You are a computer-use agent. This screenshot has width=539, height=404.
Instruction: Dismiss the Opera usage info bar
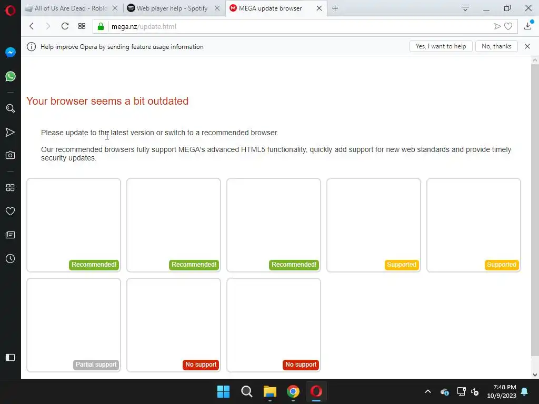(527, 46)
